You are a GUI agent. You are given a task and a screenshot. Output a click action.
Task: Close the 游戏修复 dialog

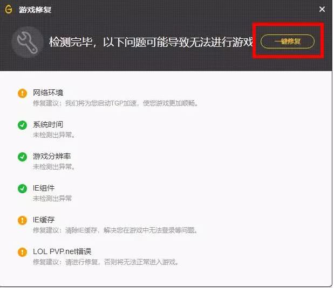(322, 9)
